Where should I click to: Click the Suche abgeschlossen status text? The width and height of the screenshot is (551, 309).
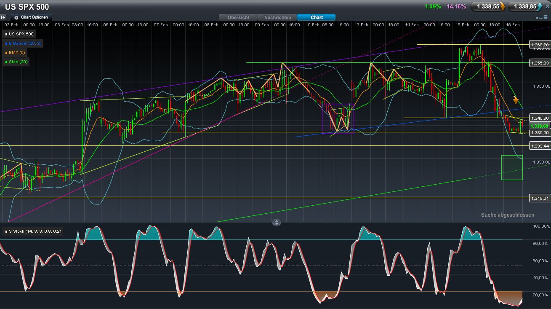coord(508,215)
